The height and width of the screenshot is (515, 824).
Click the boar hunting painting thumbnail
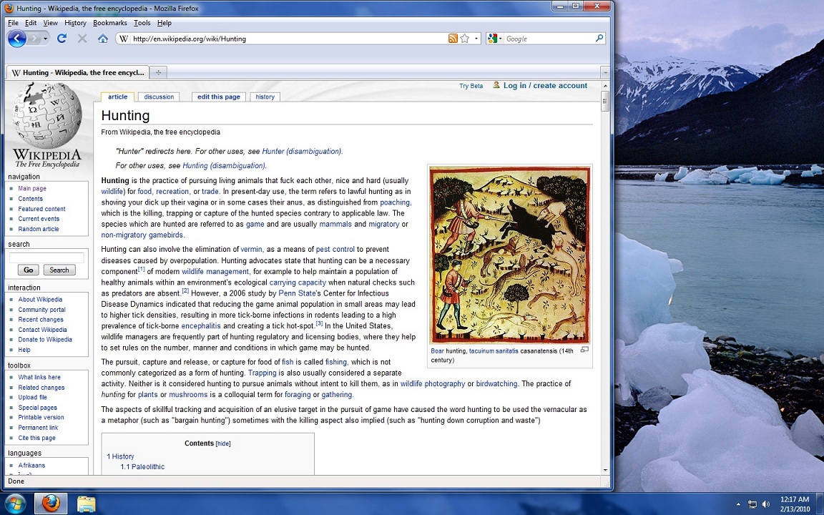pos(509,255)
